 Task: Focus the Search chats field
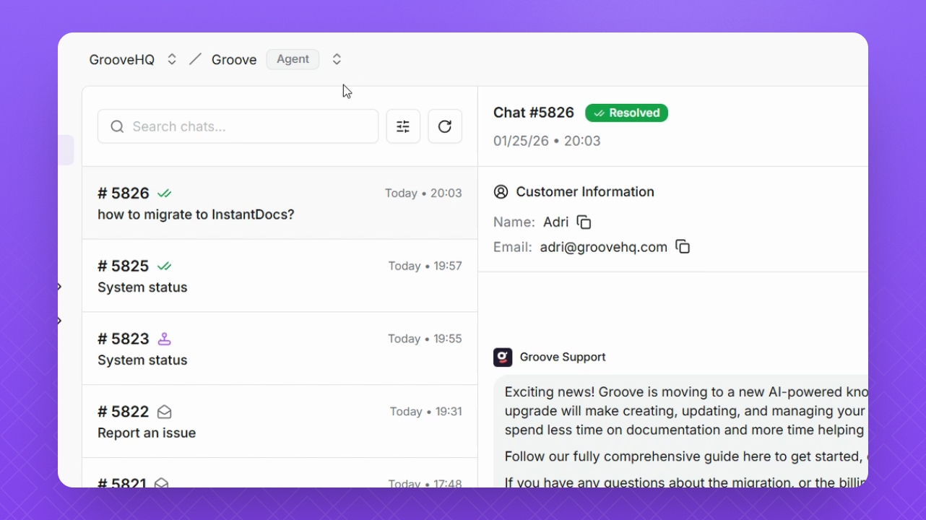click(x=238, y=126)
